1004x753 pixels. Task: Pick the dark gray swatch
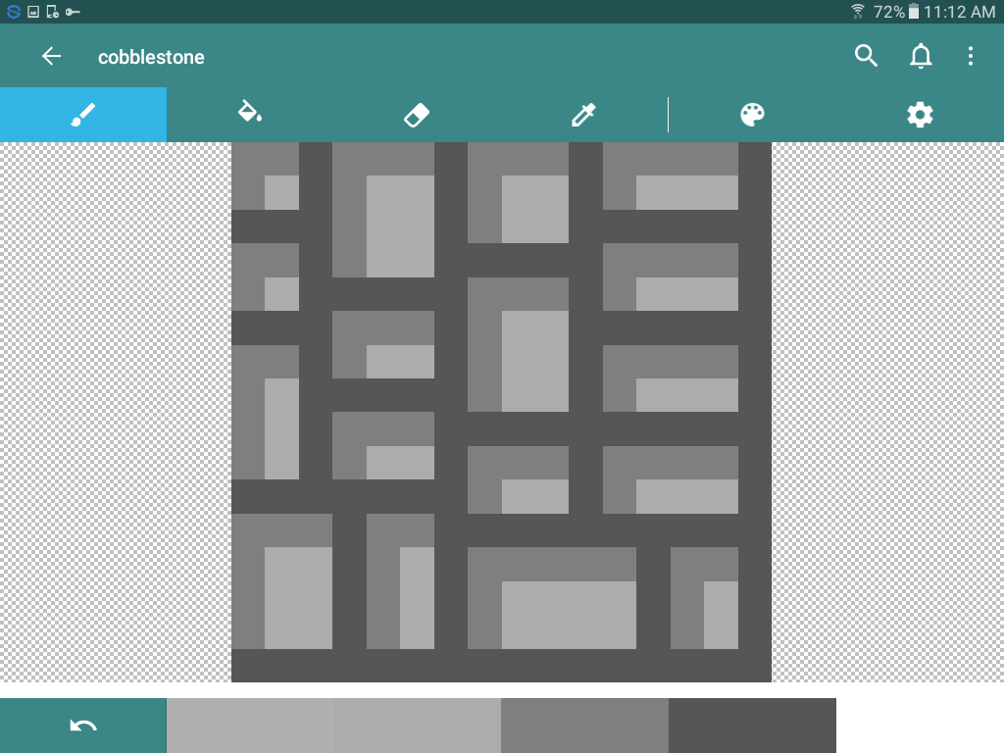point(752,726)
